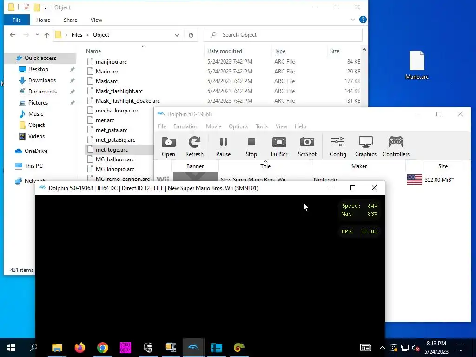Open File Explorer help

tap(363, 20)
